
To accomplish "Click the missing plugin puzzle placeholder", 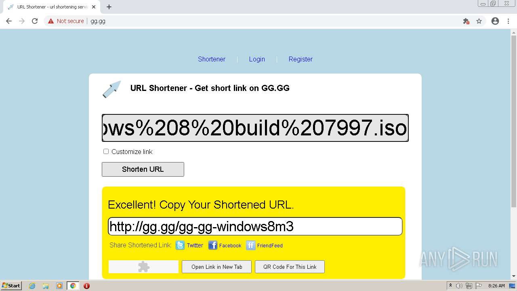I will [143, 267].
